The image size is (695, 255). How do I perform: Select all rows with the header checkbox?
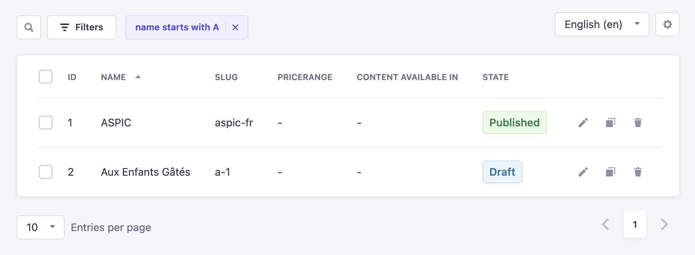(45, 77)
